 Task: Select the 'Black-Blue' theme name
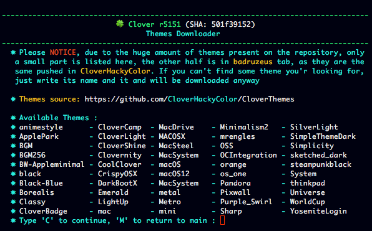[x=41, y=183]
